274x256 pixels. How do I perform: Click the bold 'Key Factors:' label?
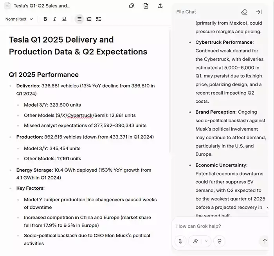click(x=31, y=188)
